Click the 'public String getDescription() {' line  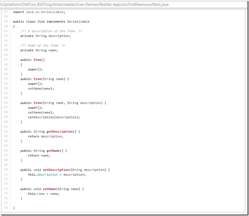[50, 132]
